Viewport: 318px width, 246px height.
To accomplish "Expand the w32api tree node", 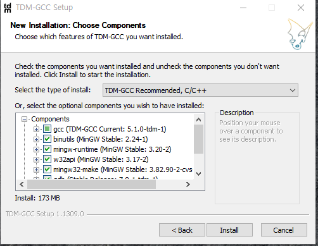I will [x=36, y=159].
